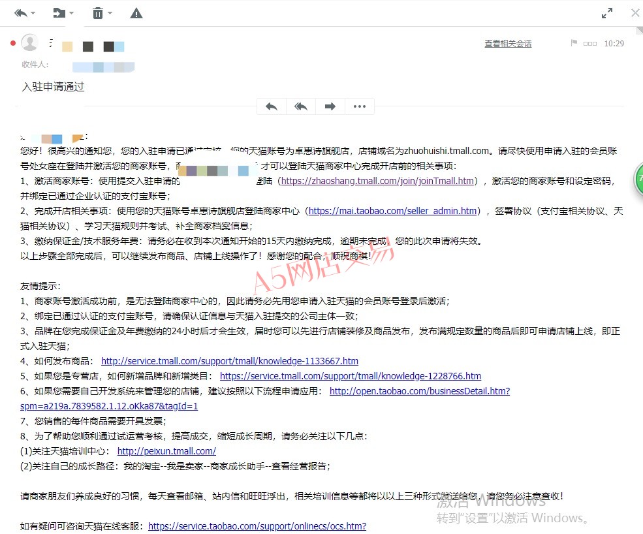
Task: Delete this email with the trash icon
Action: (98, 14)
